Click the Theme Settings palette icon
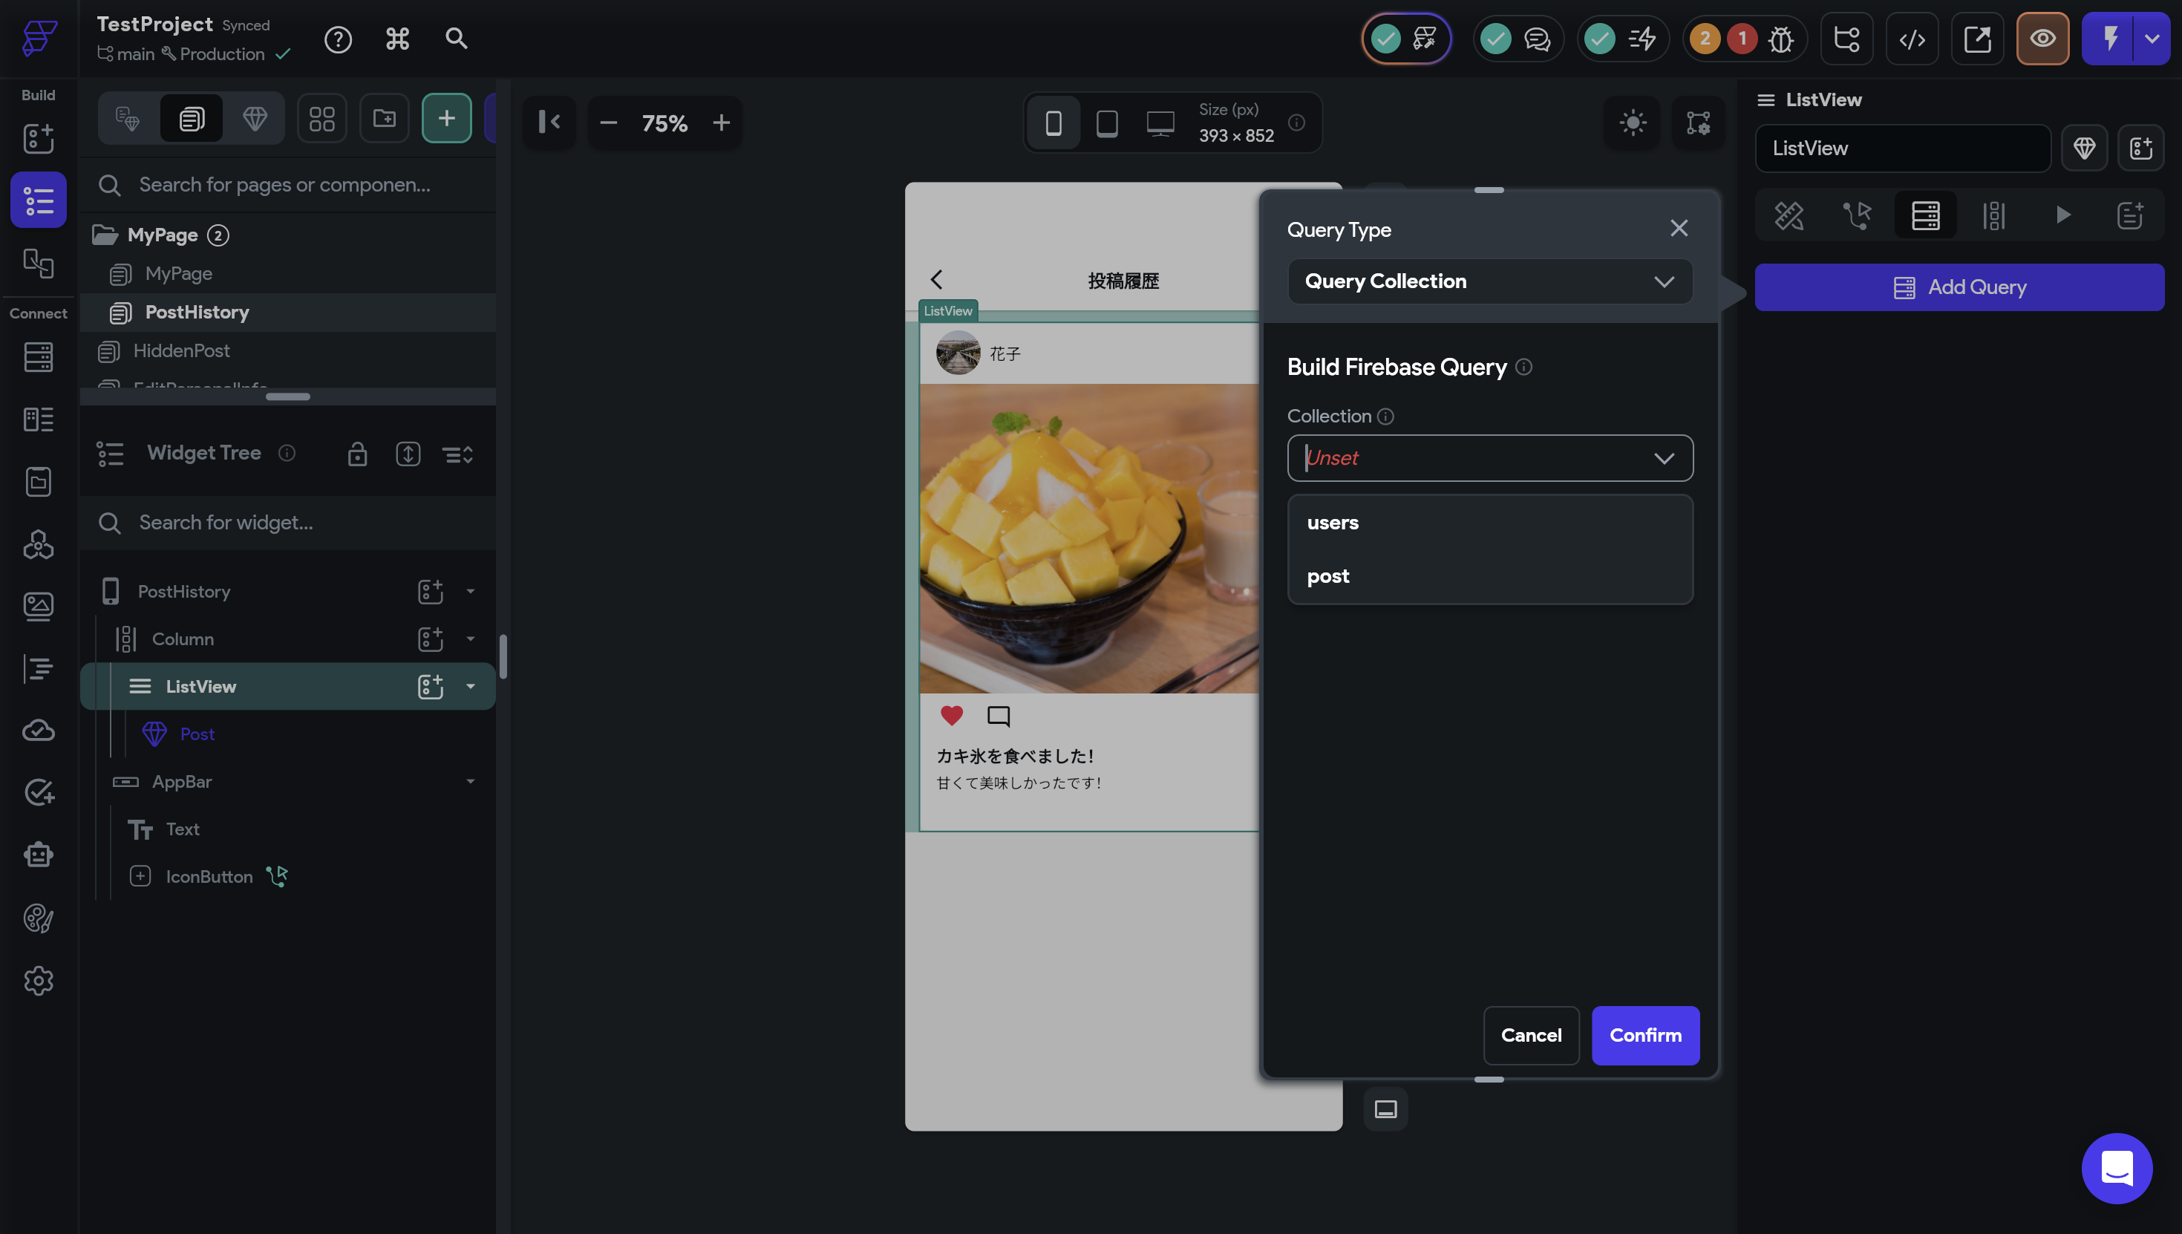Screen dimensions: 2182x1234 tap(38, 918)
